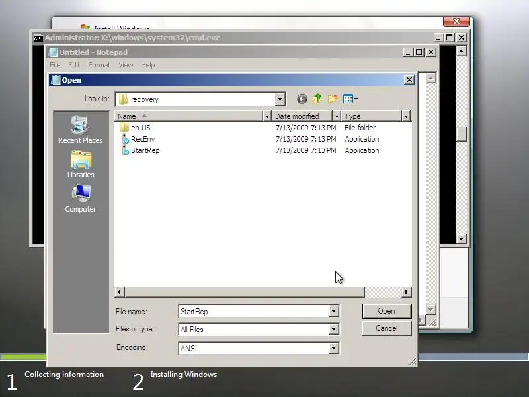Close the Notepad window
Screen dimensions: 529x397
(x=431, y=52)
